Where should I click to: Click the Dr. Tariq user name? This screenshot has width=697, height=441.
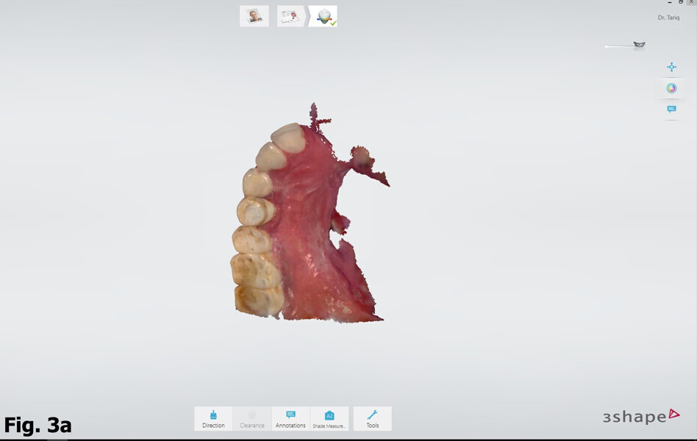pyautogui.click(x=668, y=18)
